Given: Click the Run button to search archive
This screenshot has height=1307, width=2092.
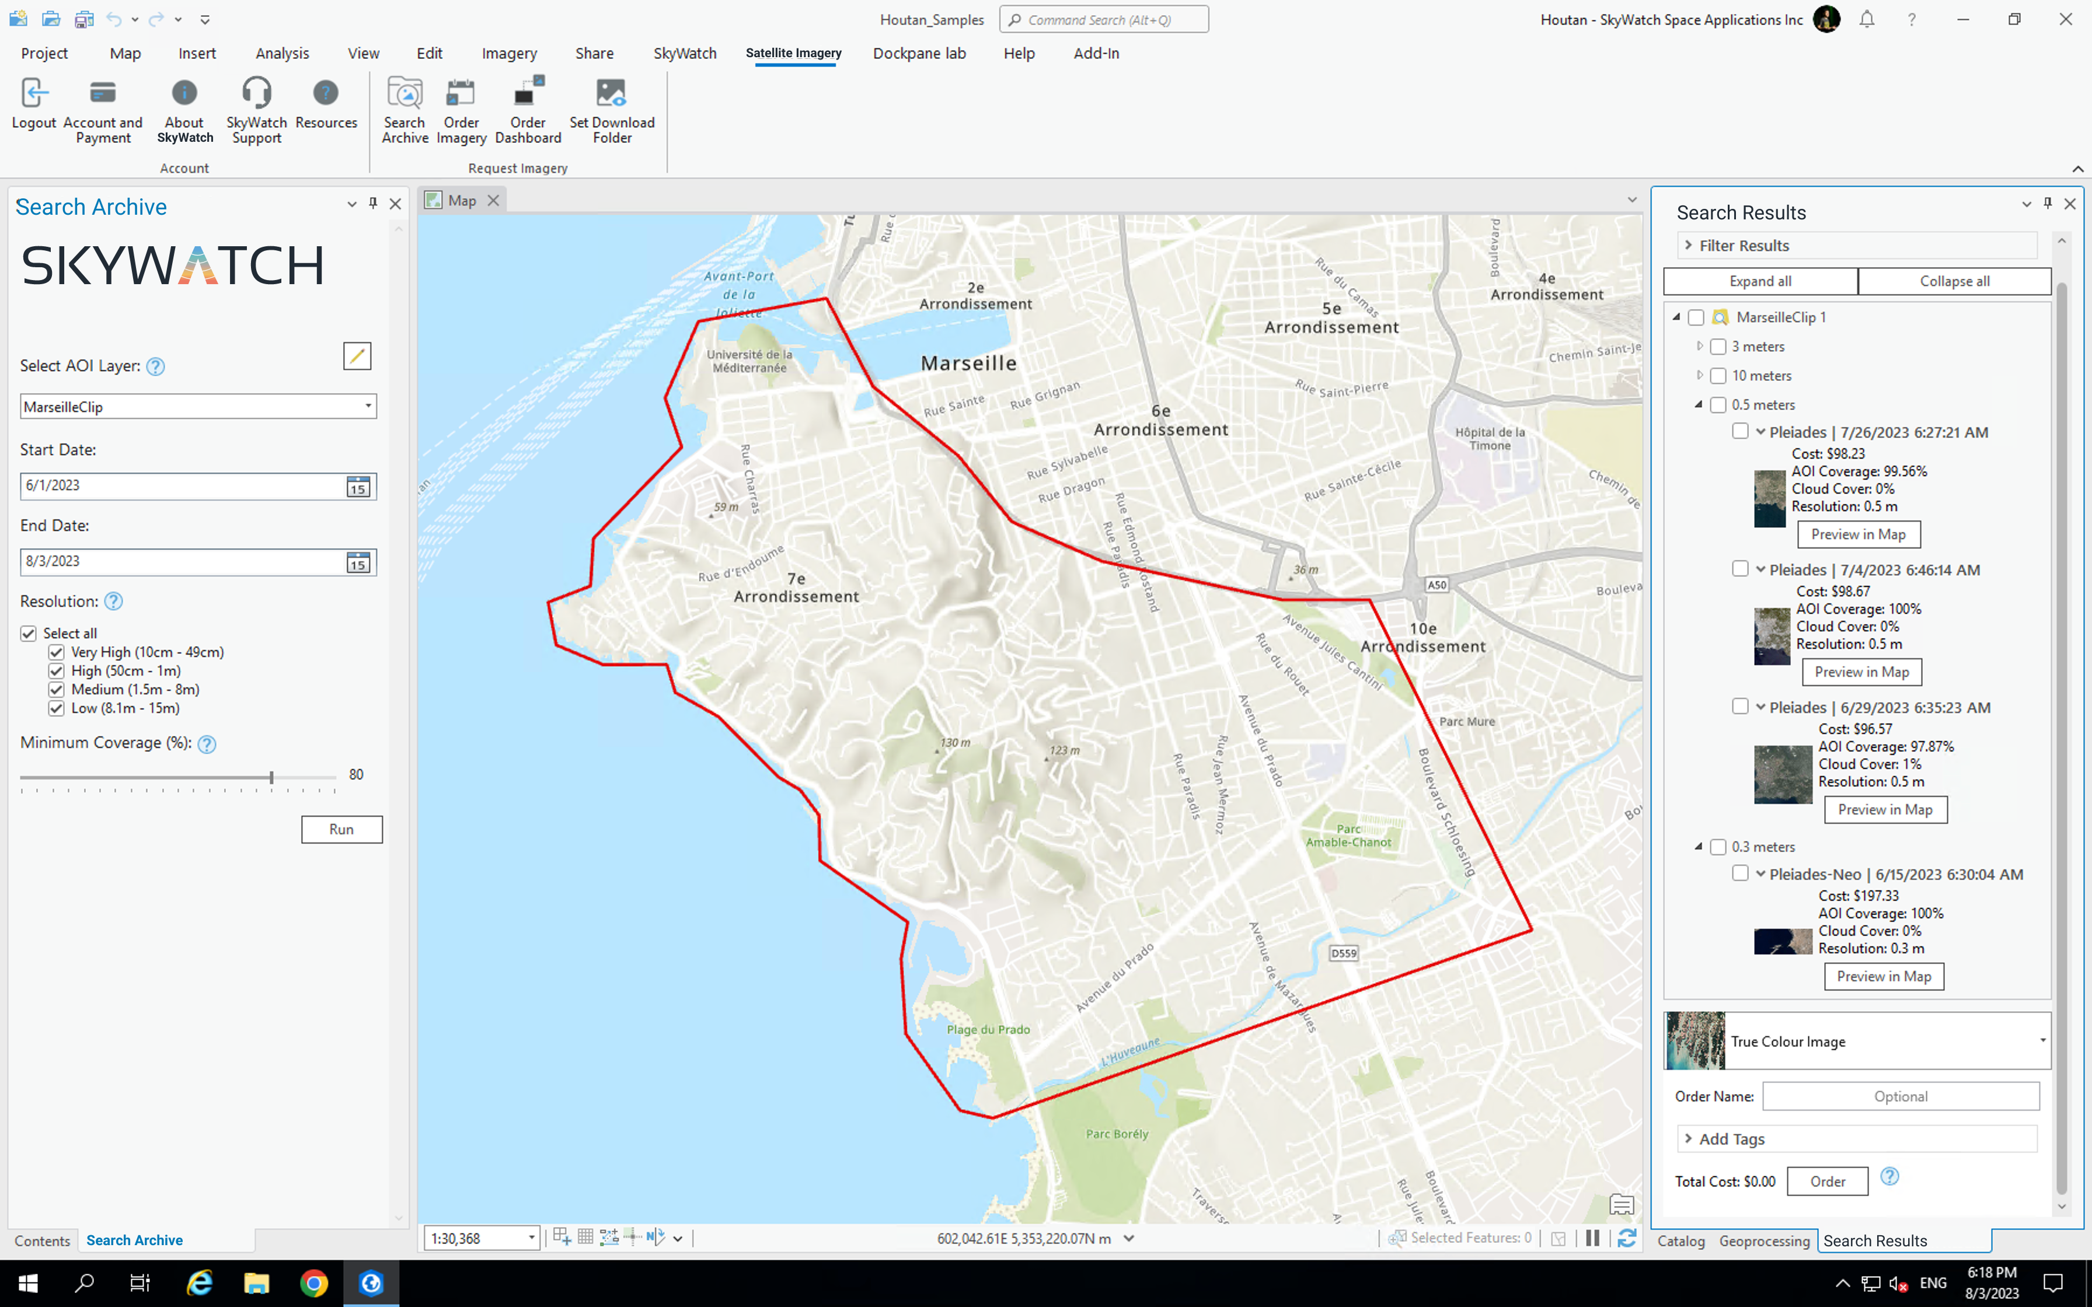Looking at the screenshot, I should (341, 829).
